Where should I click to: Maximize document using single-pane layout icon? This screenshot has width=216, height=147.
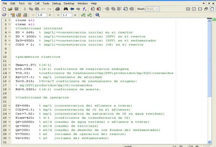212,9
